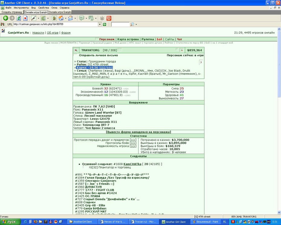The width and height of the screenshot is (281, 225).
Task: Click the vertical scrollbar down arrow
Action: [279, 212]
